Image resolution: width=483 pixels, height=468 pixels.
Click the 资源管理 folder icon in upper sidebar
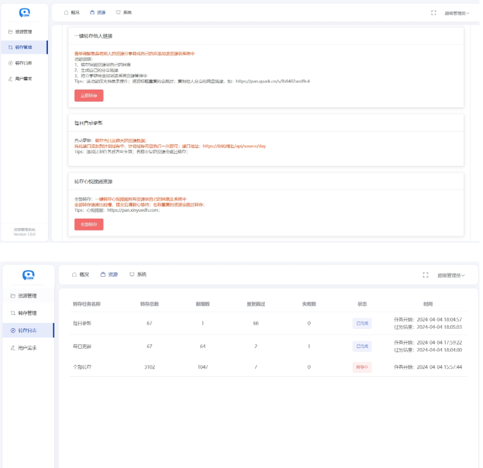tap(11, 32)
